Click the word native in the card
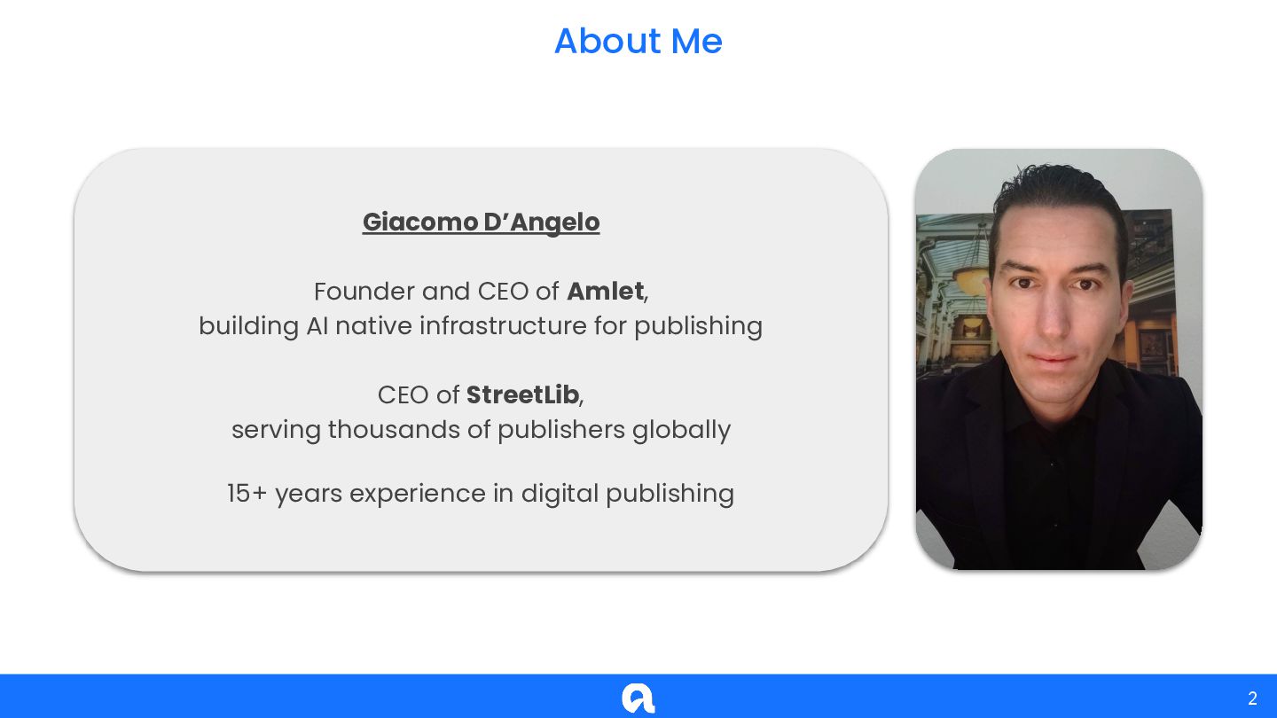1277x718 pixels. click(373, 326)
